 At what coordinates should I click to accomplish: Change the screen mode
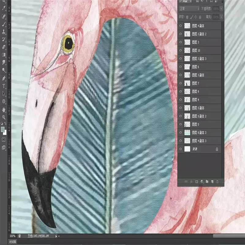[4, 147]
